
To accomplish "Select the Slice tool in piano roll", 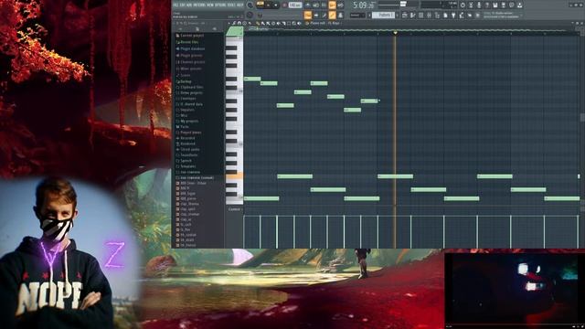I will coord(283,23).
